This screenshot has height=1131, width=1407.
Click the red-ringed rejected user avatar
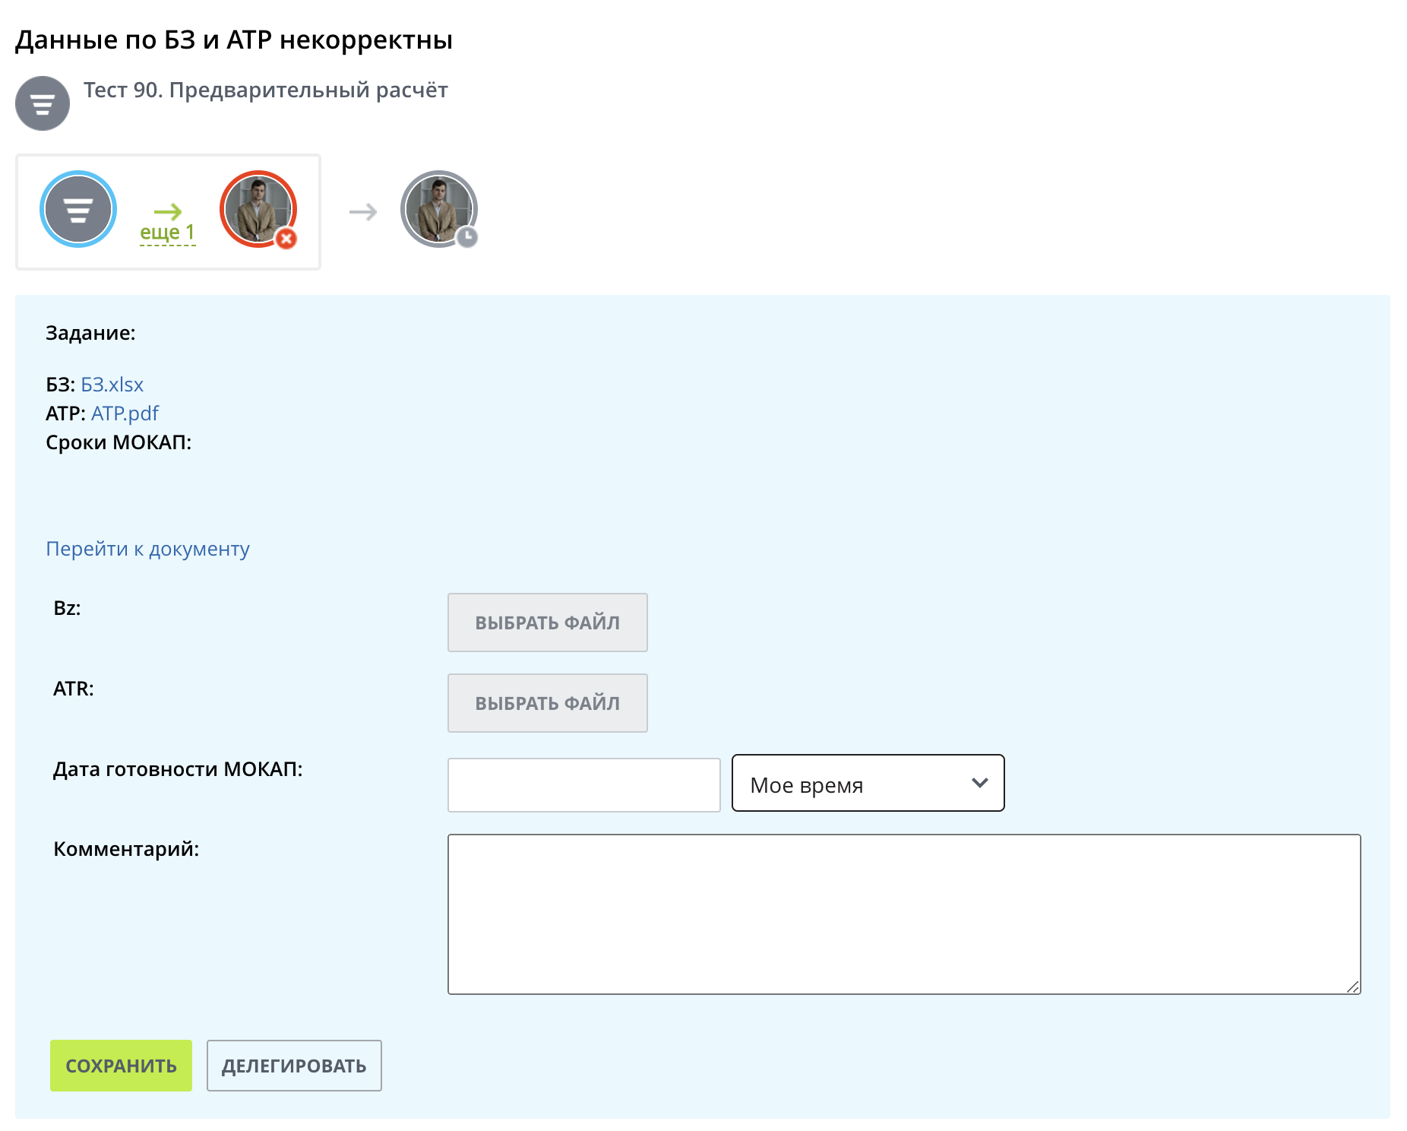click(x=257, y=208)
